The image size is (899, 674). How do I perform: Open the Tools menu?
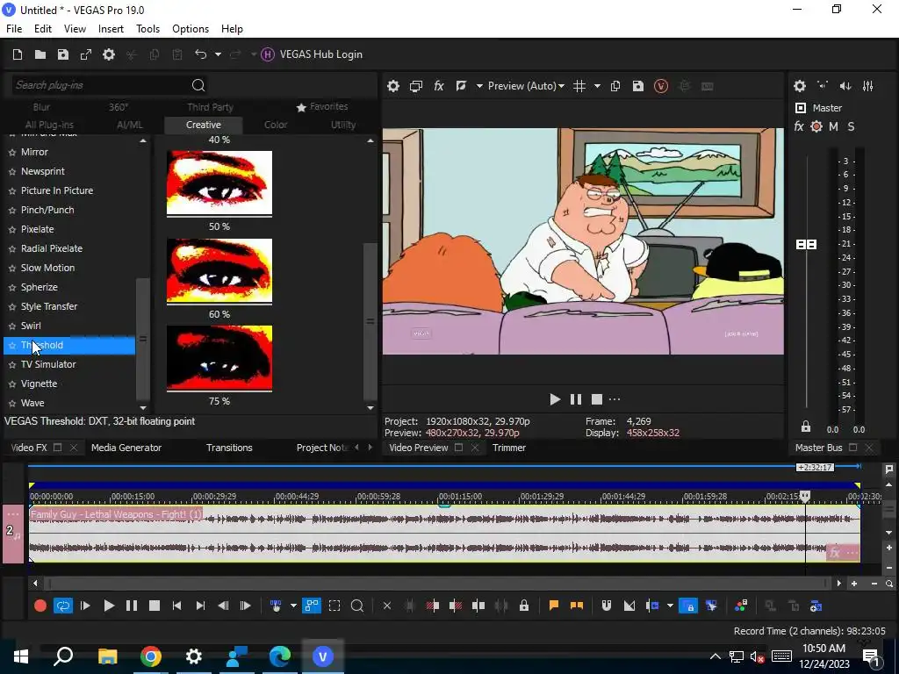click(x=147, y=29)
